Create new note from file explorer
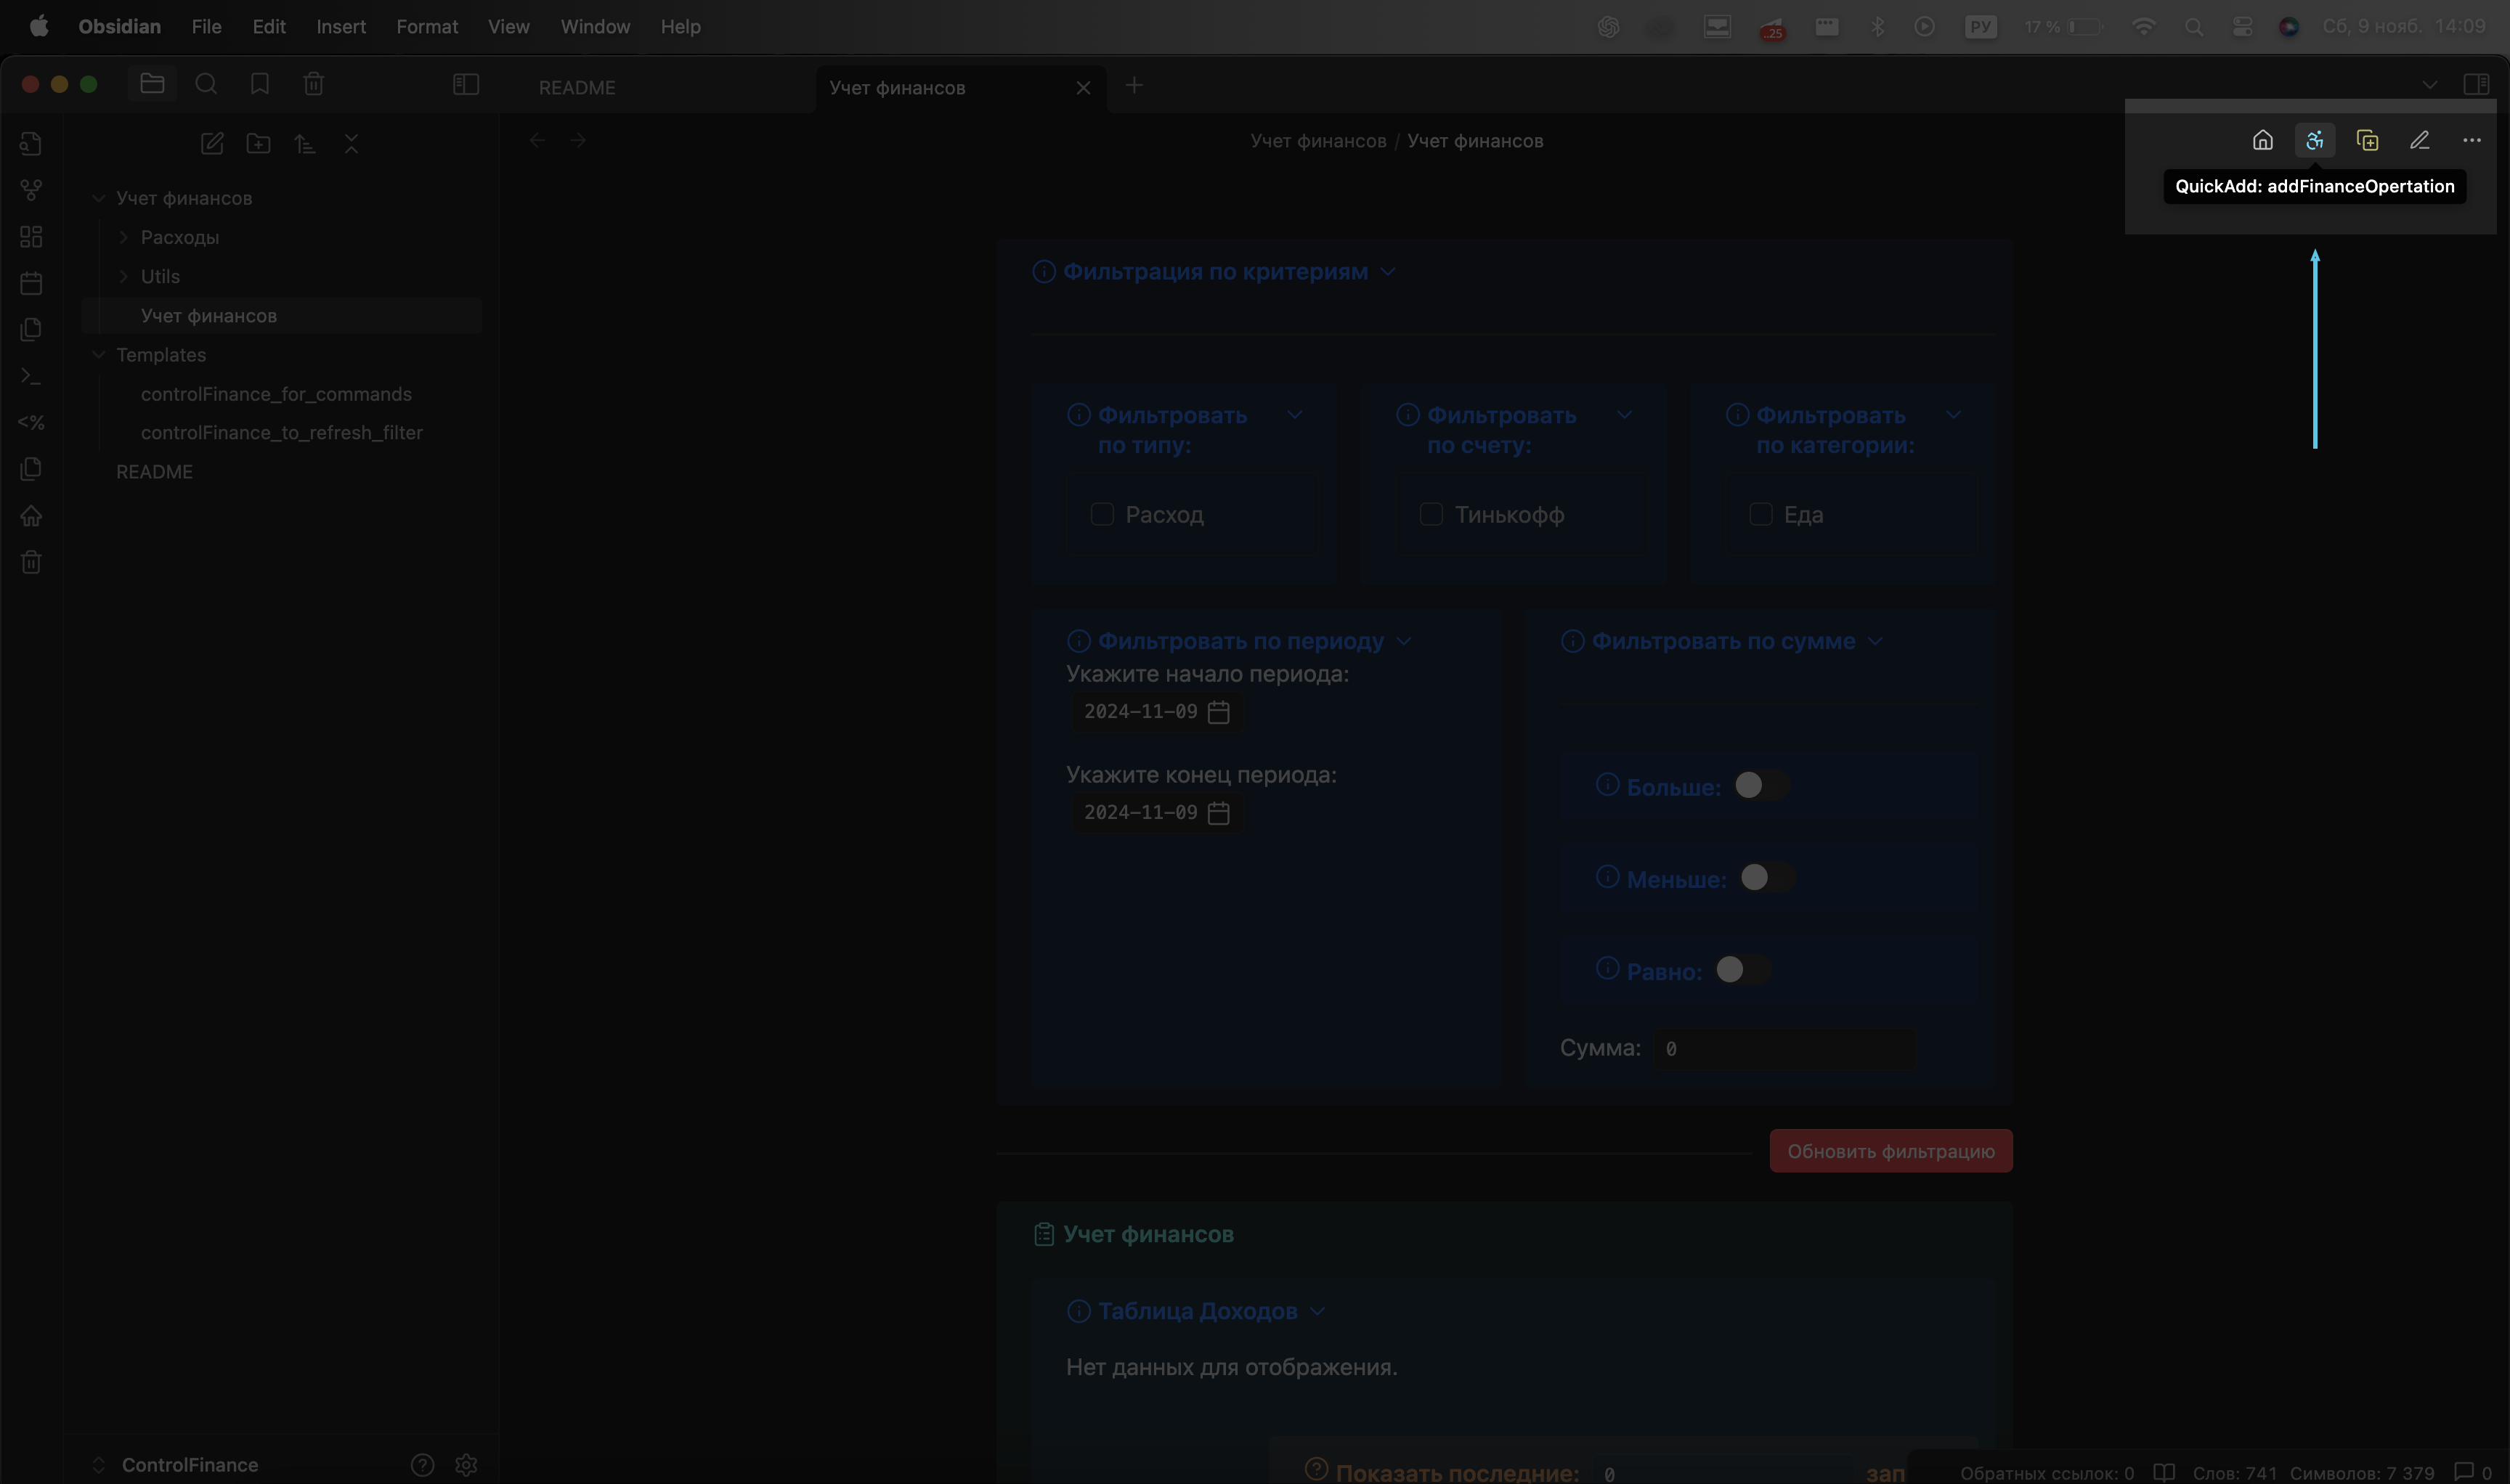The image size is (2510, 1484). (212, 144)
